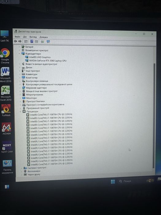Viewport: 161px width, 215px height.
Task: Select the Комп'ютер category label
Action: coord(32,78)
